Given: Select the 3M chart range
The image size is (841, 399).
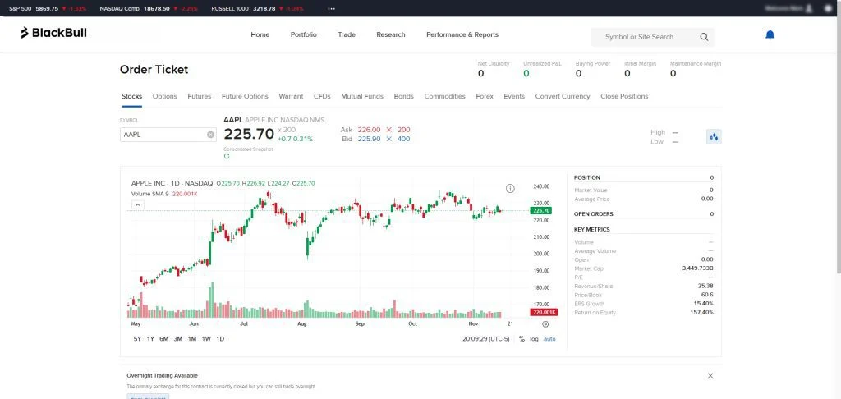Looking at the screenshot, I should 177,339.
